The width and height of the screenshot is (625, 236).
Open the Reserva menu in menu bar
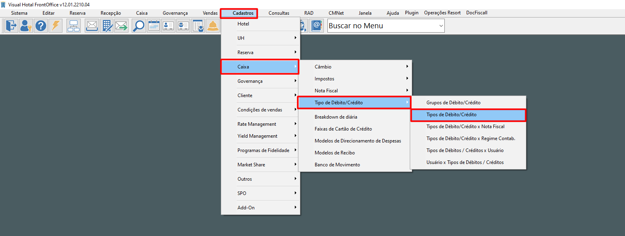tap(77, 13)
